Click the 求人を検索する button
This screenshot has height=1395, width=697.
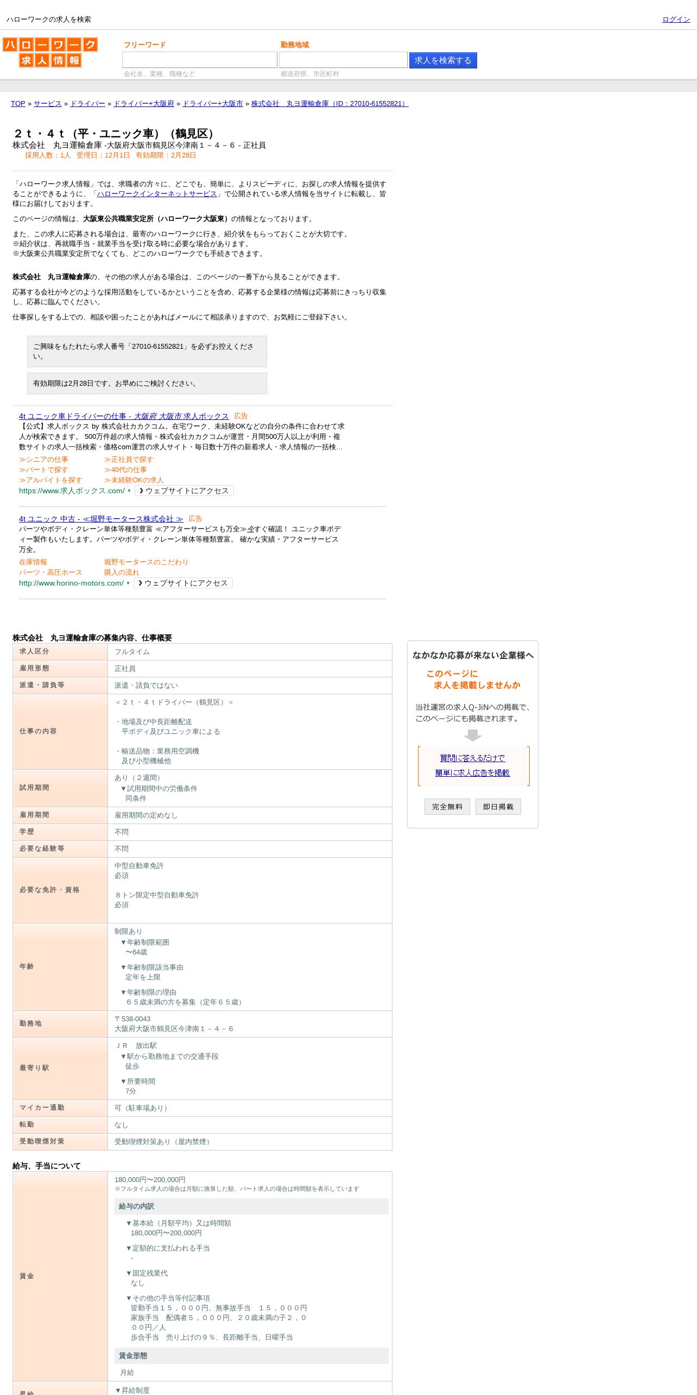pyautogui.click(x=443, y=60)
